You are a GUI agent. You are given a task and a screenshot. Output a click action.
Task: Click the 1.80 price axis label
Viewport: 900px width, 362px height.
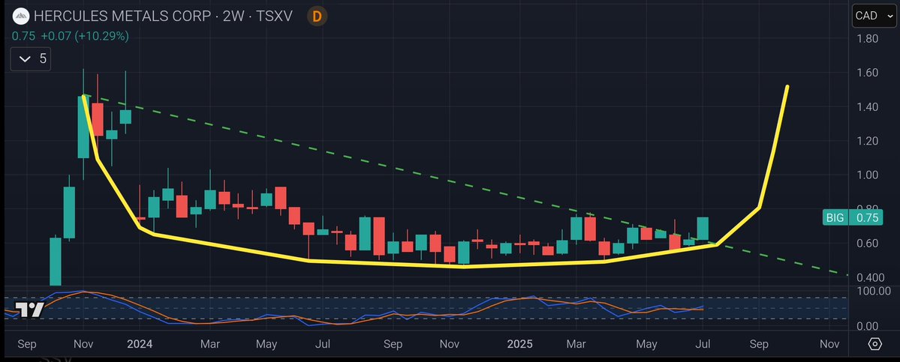point(867,39)
